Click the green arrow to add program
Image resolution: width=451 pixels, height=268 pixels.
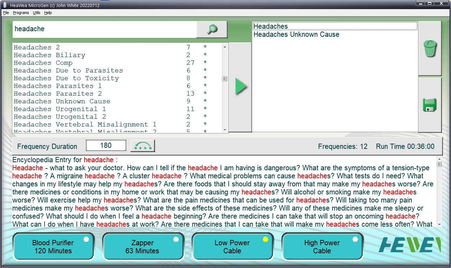241,87
